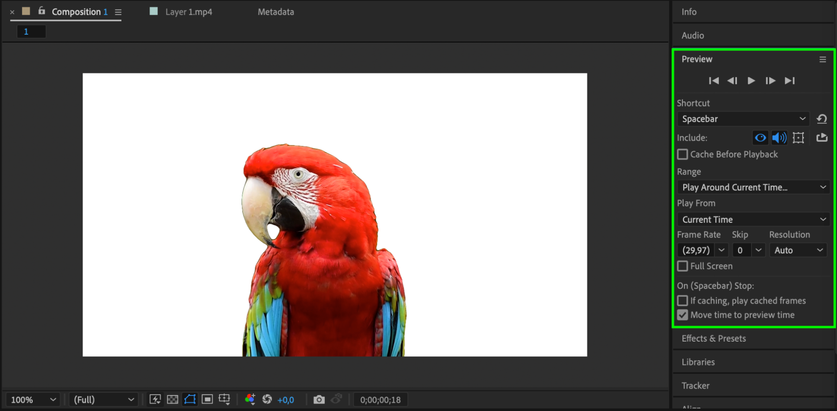
Task: Open the 100% magnification dropdown
Action: tap(33, 400)
